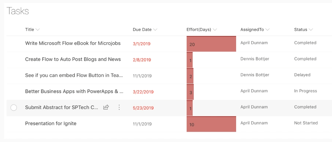Open the Write Microsoft Flow eBook task
Screen dimensions: 332x142
click(x=73, y=43)
